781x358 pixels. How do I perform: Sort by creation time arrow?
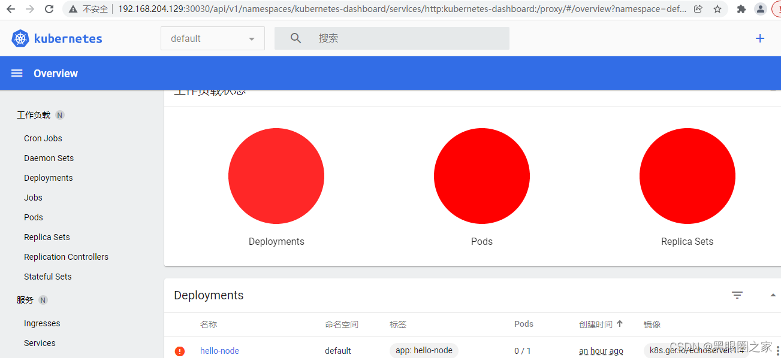620,324
